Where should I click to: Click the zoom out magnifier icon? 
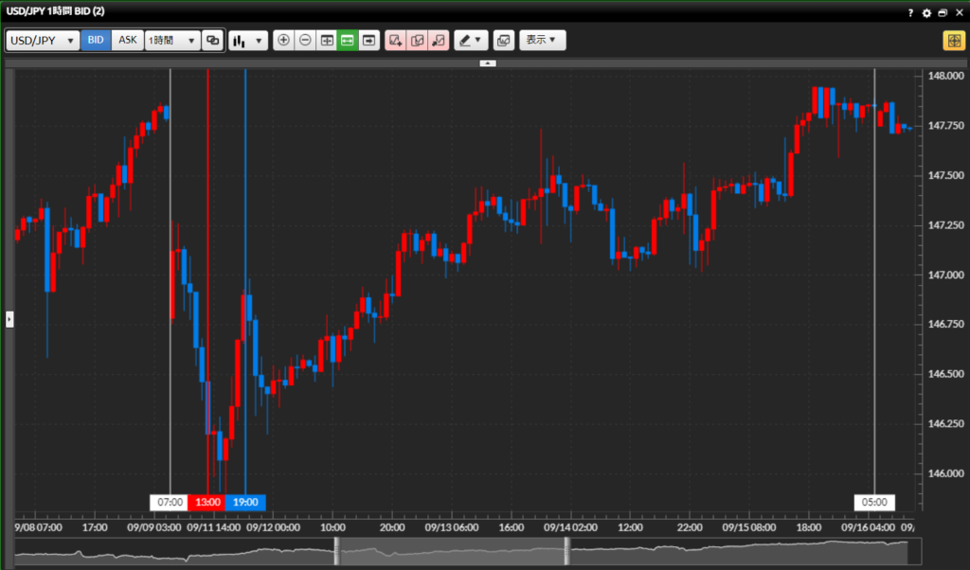tap(304, 41)
